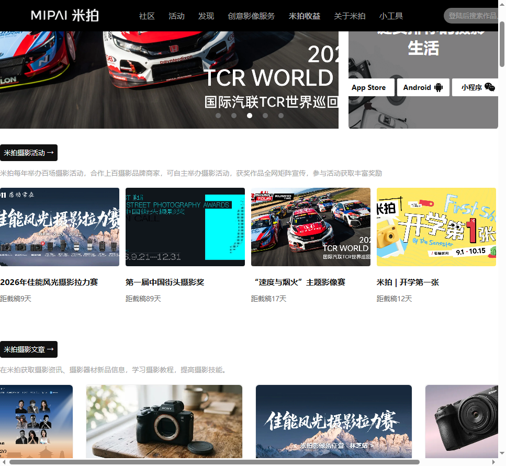Open the Nikon camera article thumbnail
The image size is (506, 466).
pyautogui.click(x=462, y=422)
